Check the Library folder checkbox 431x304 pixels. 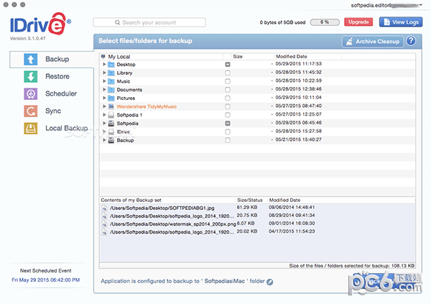tap(228, 73)
